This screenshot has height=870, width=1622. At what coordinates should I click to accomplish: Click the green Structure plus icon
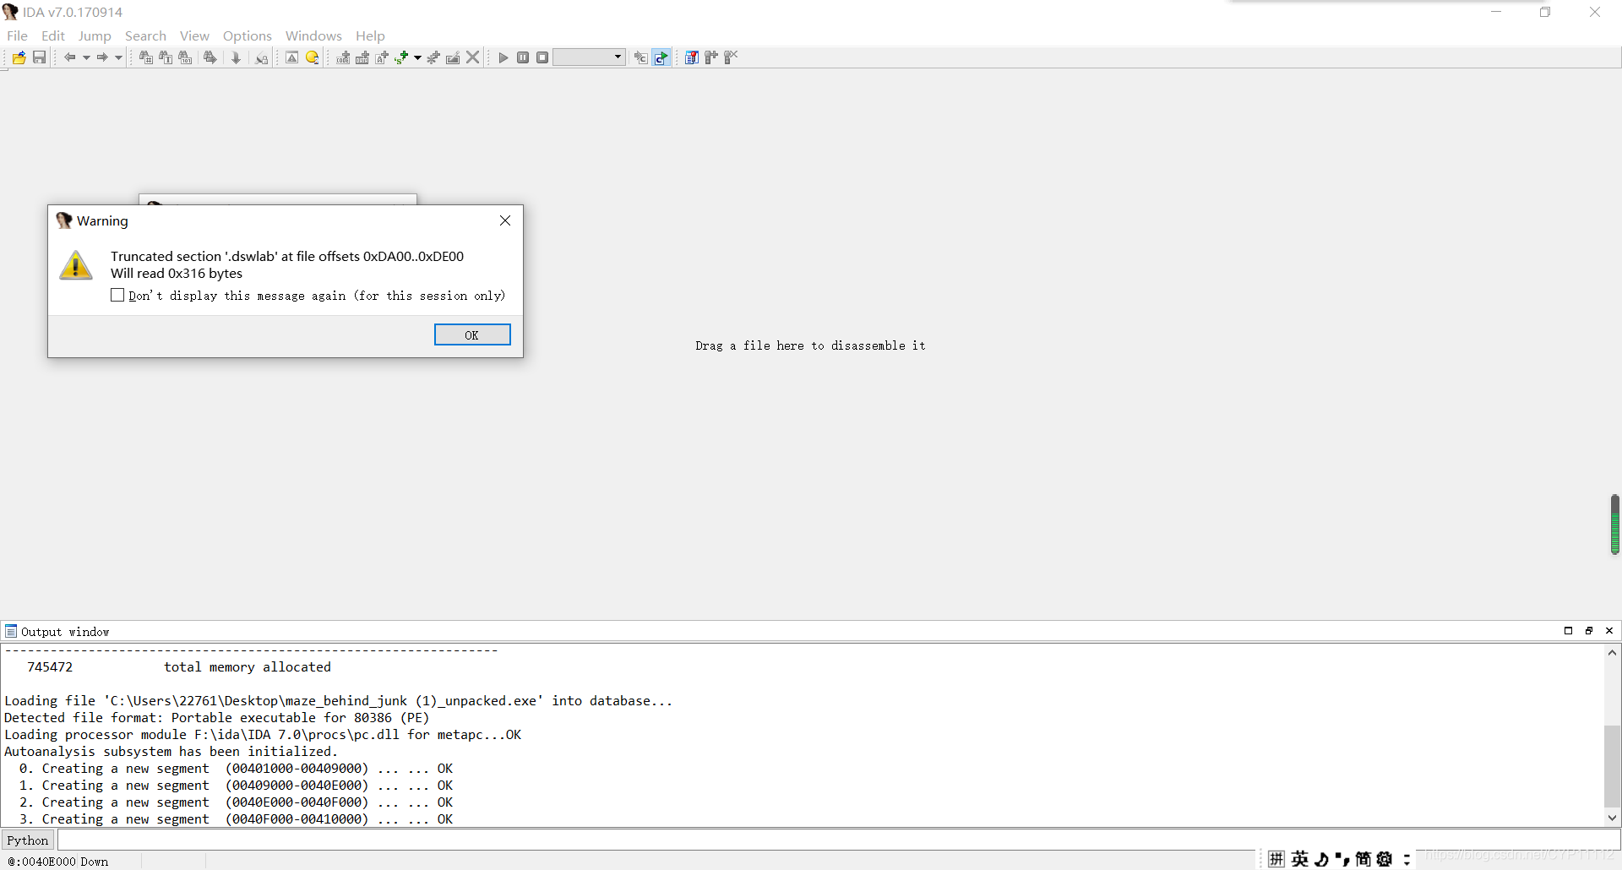tap(401, 57)
